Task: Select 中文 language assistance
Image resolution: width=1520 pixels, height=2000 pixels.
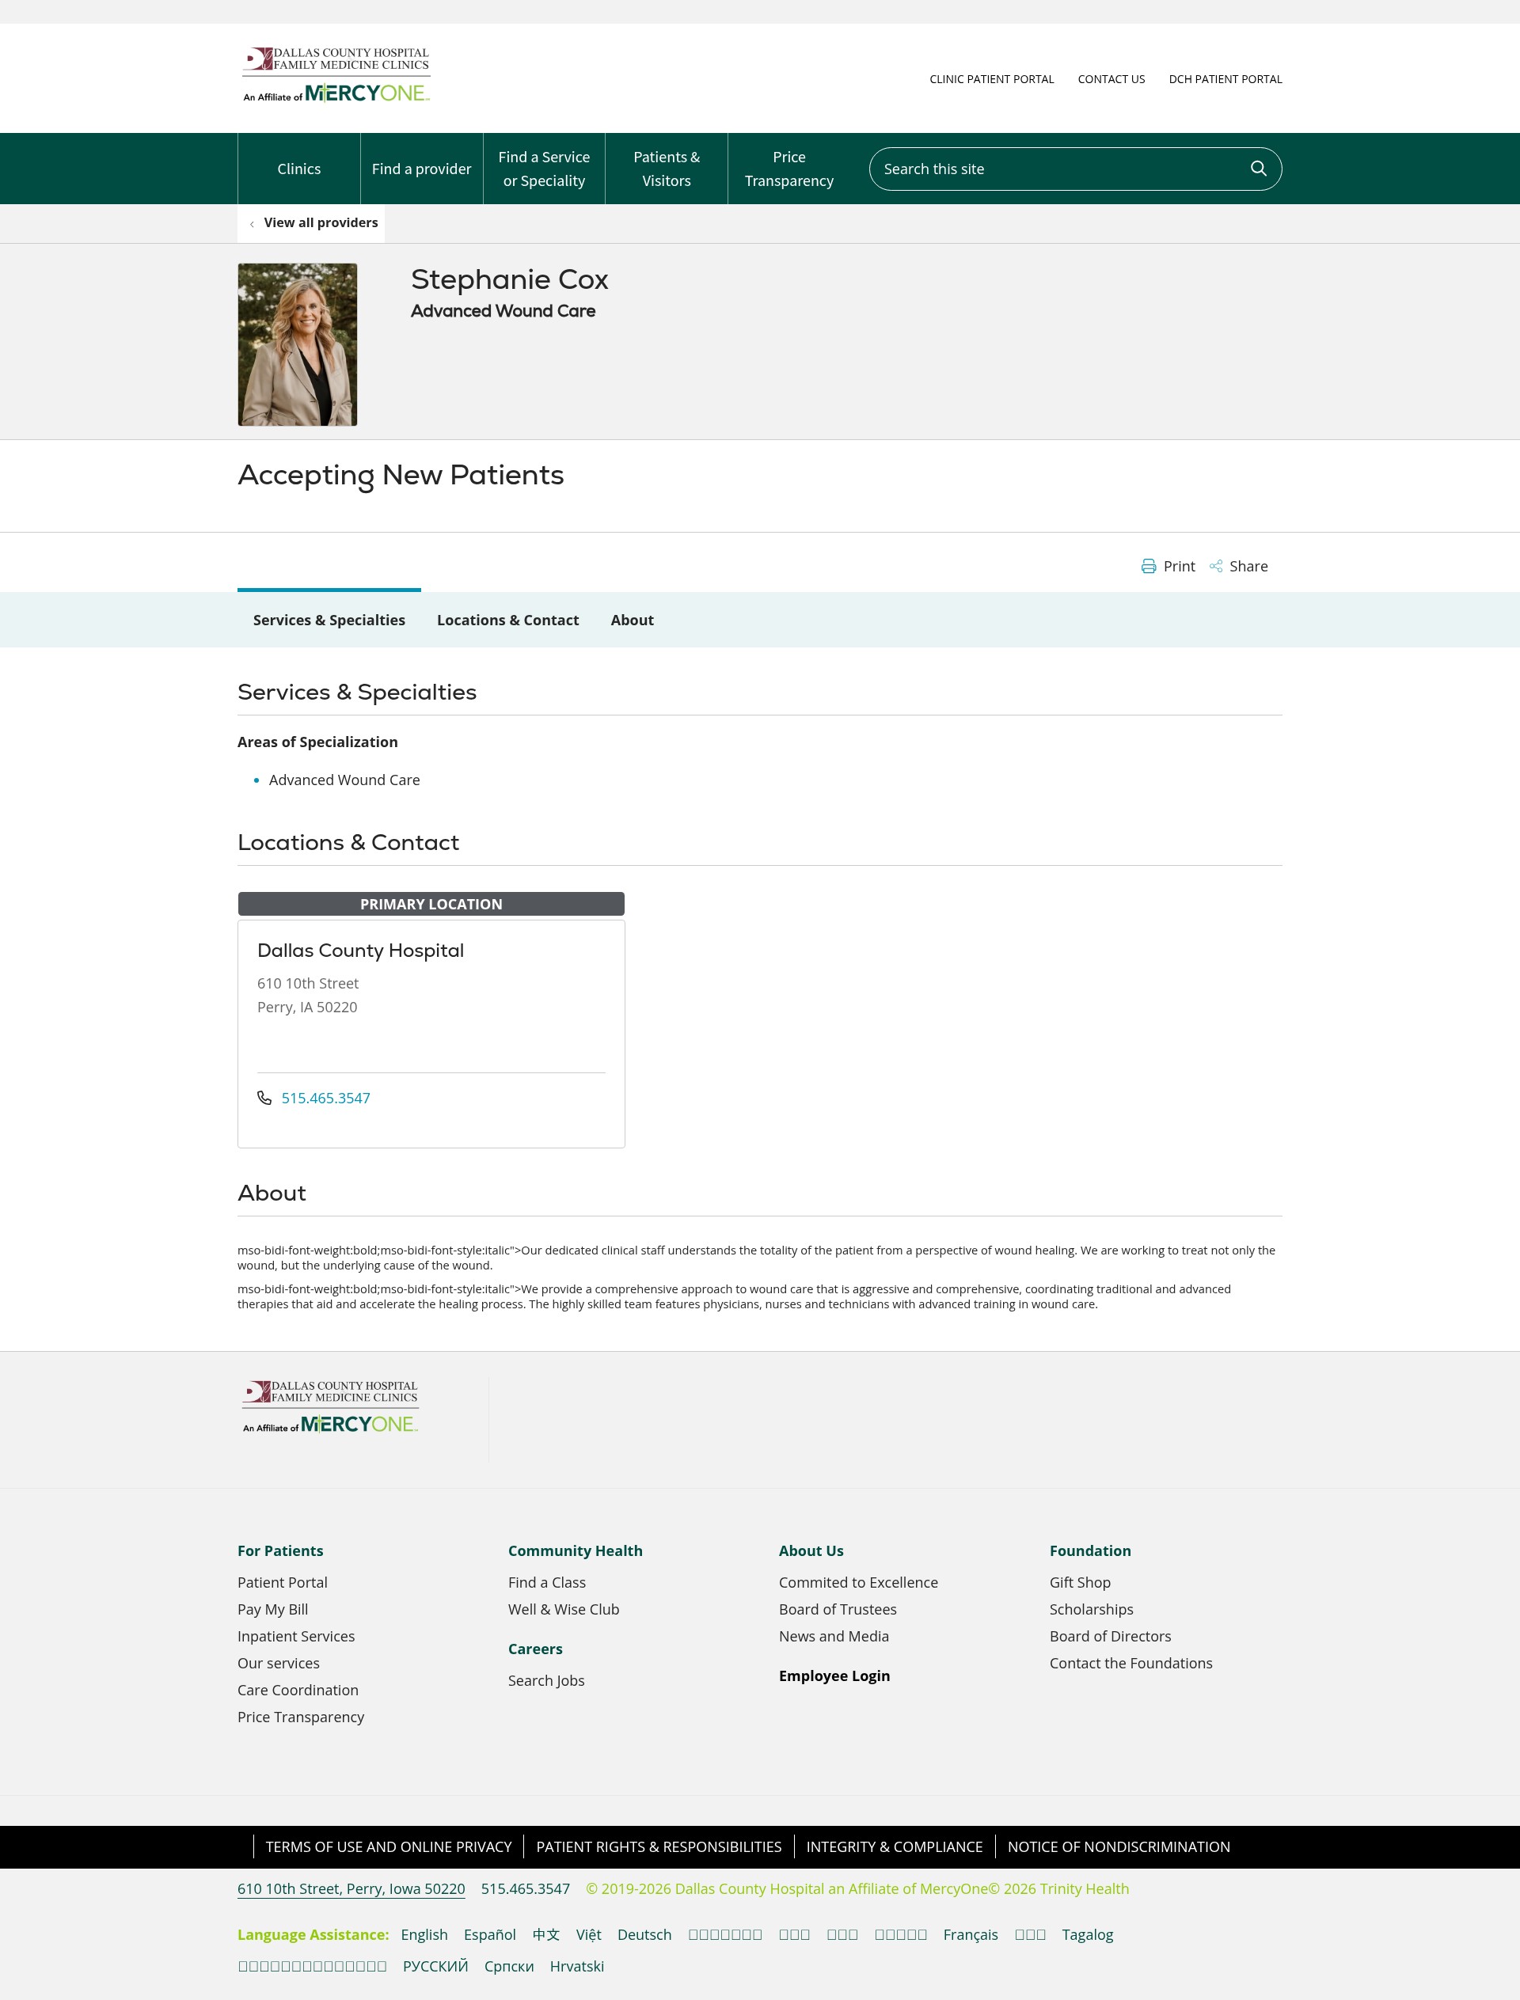Action: pos(545,1934)
